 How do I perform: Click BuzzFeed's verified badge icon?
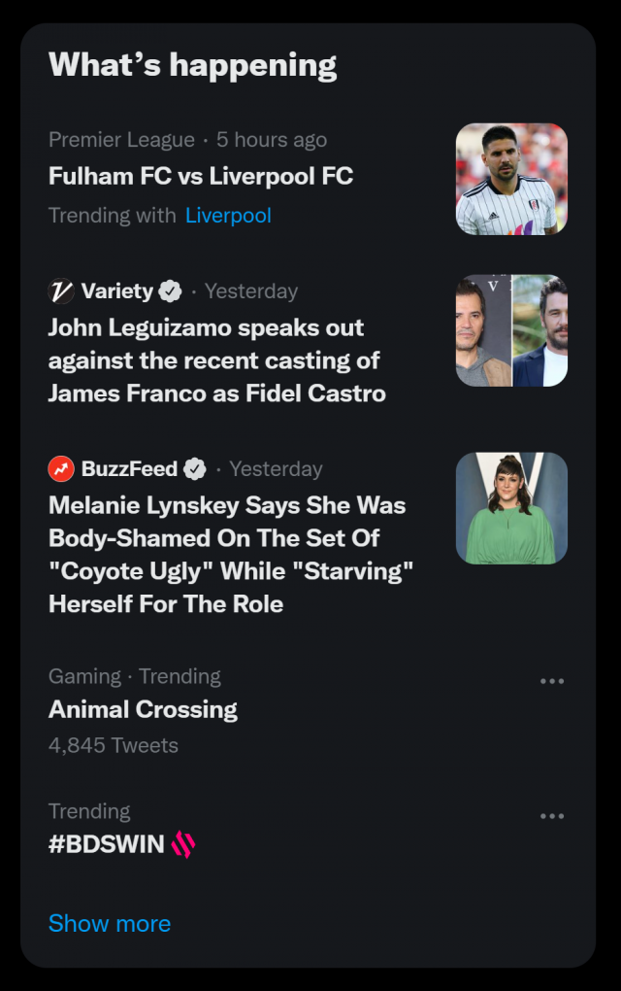click(x=195, y=469)
